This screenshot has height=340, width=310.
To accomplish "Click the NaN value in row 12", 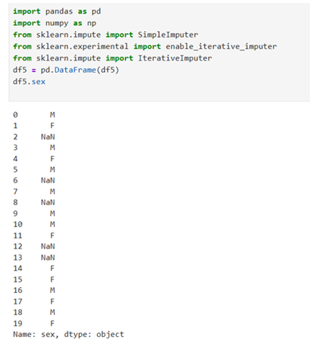I will (48, 246).
